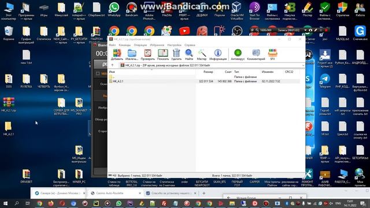Stop recording with the red Bandicam button
Image resolution: width=370 pixels, height=208 pixels.
[x=326, y=30]
